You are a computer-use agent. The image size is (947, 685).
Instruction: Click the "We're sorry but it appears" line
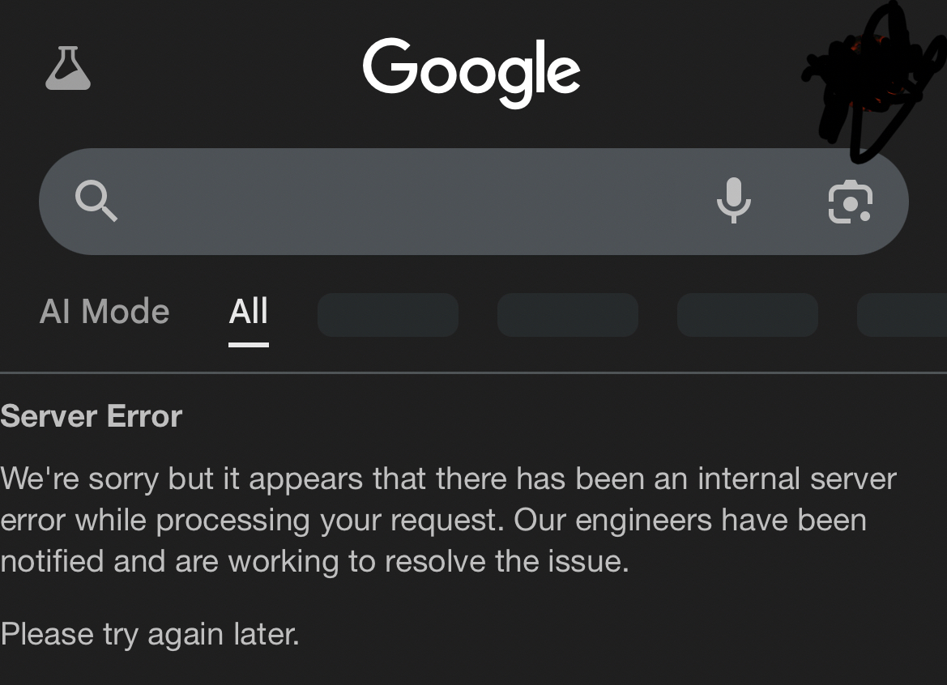[x=448, y=479]
